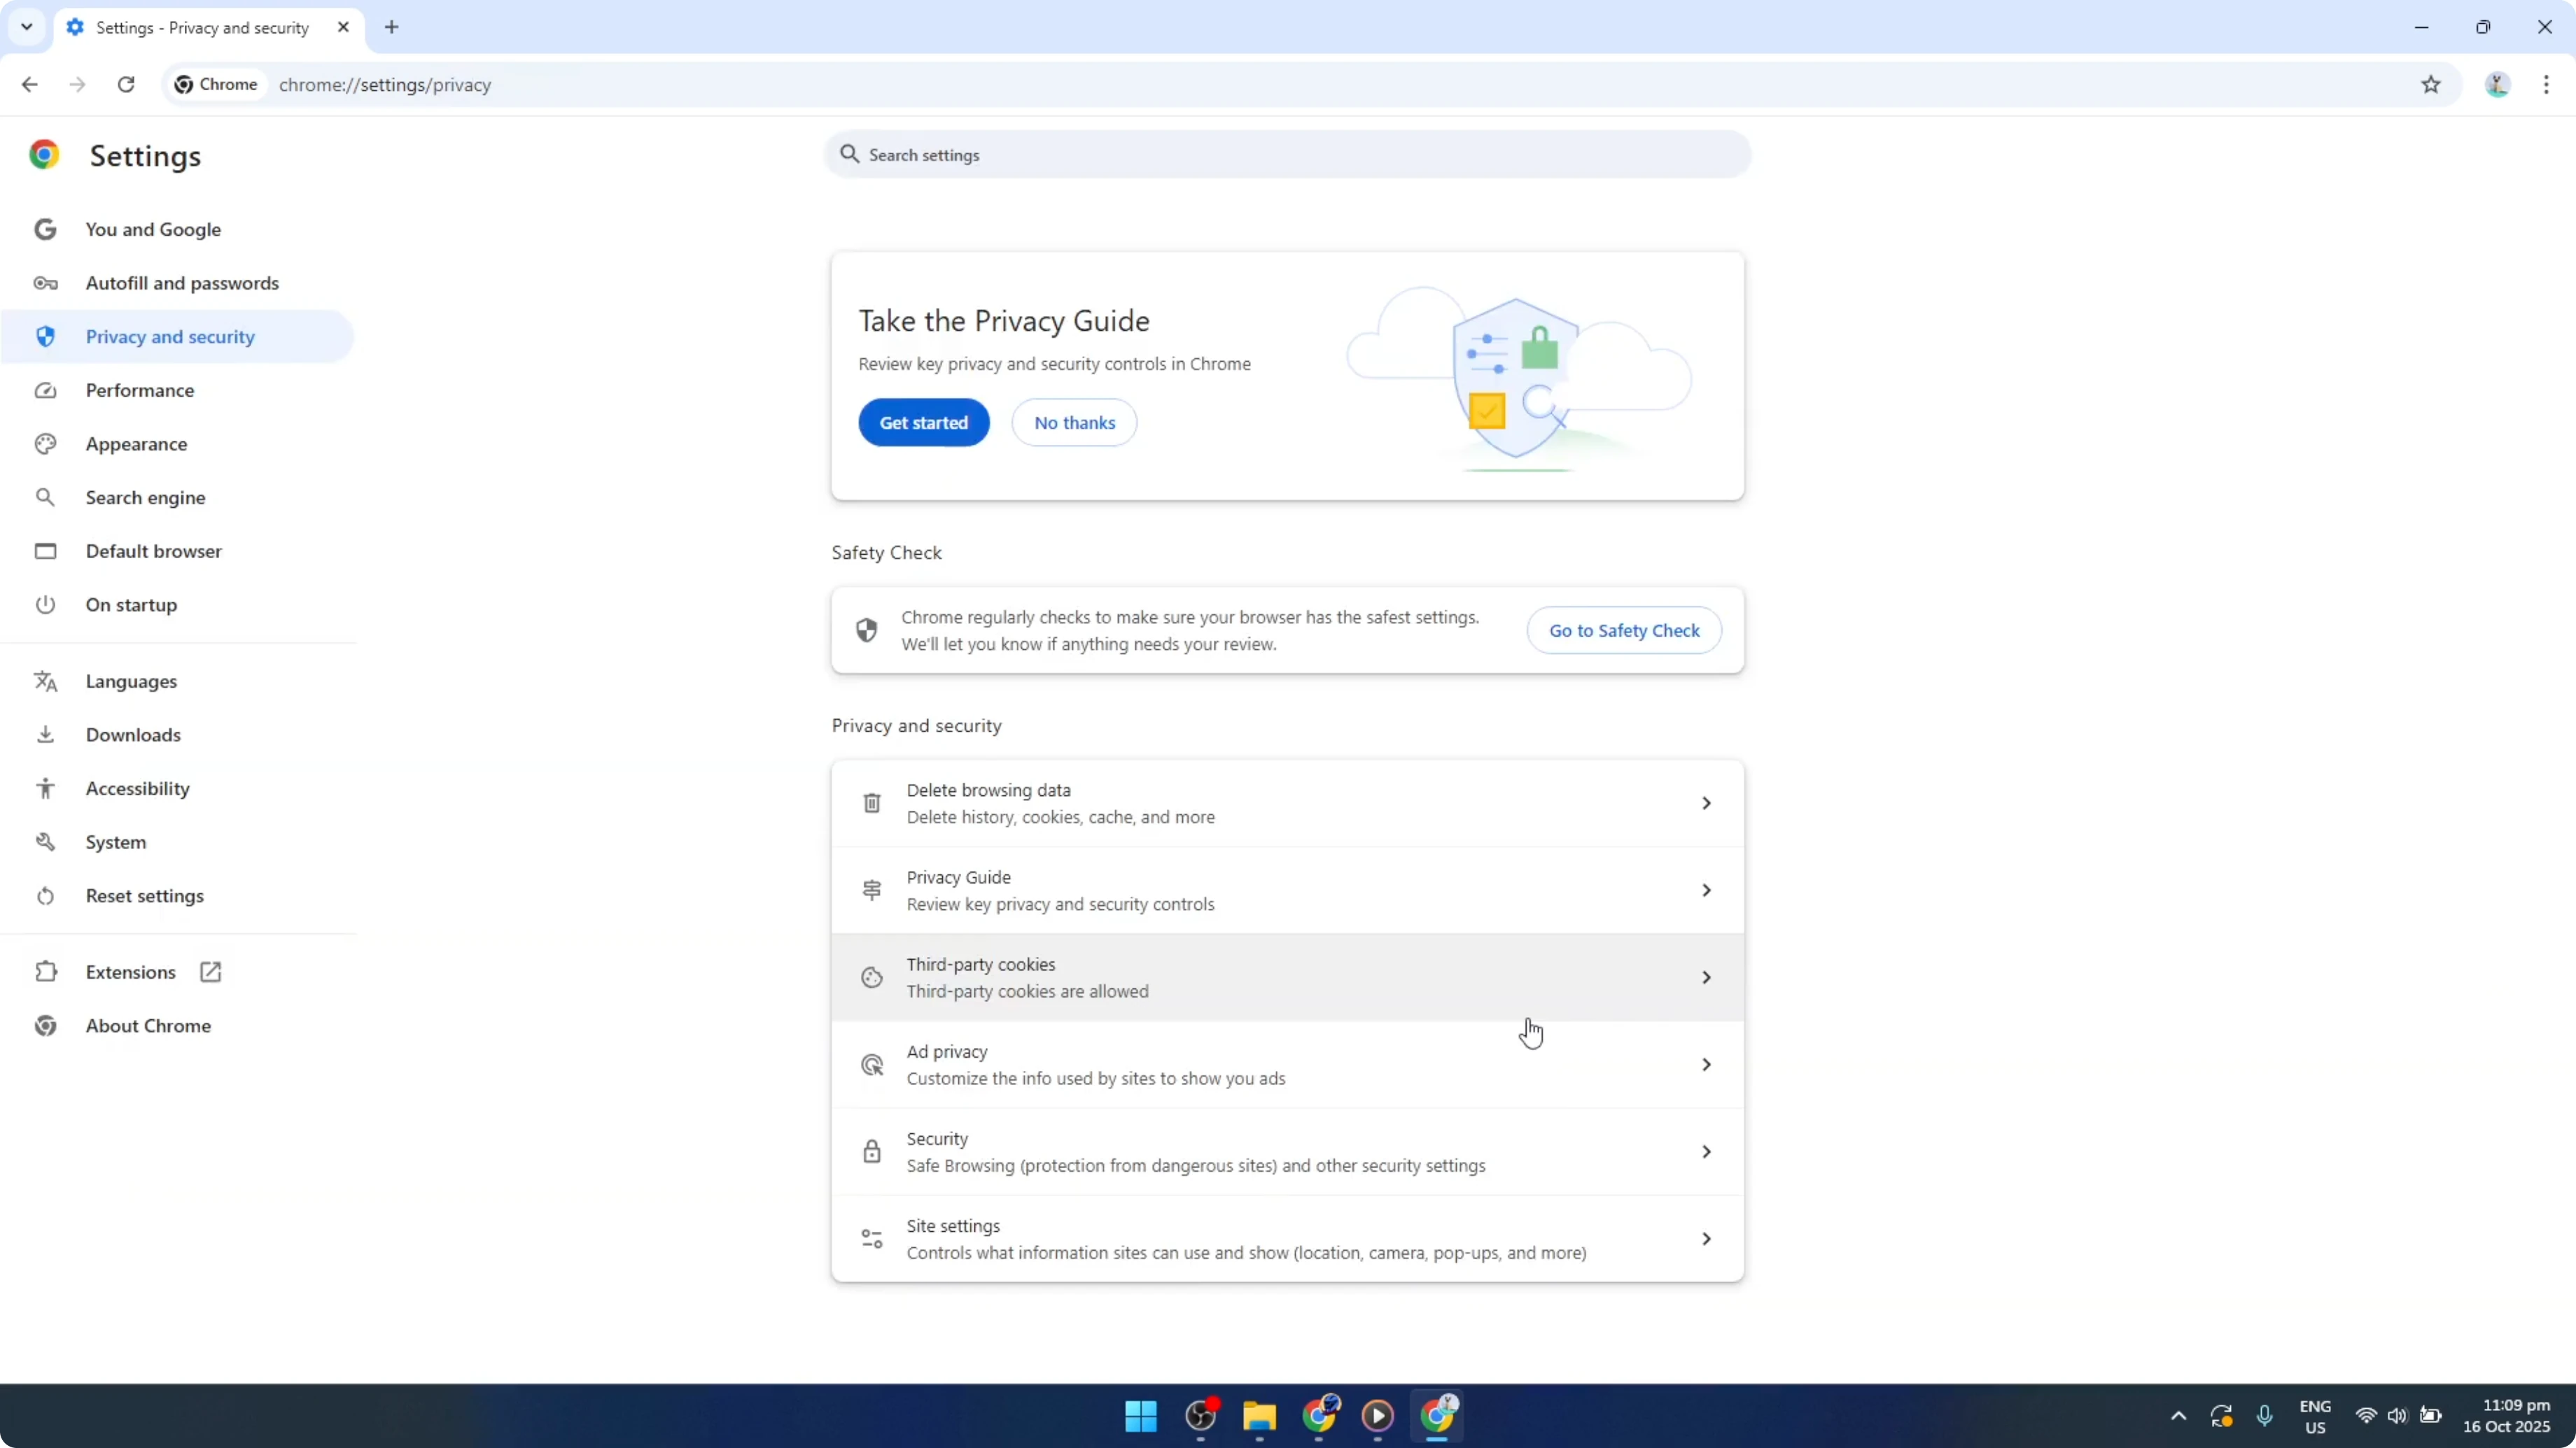Open Languages settings via translate icon

point(45,681)
